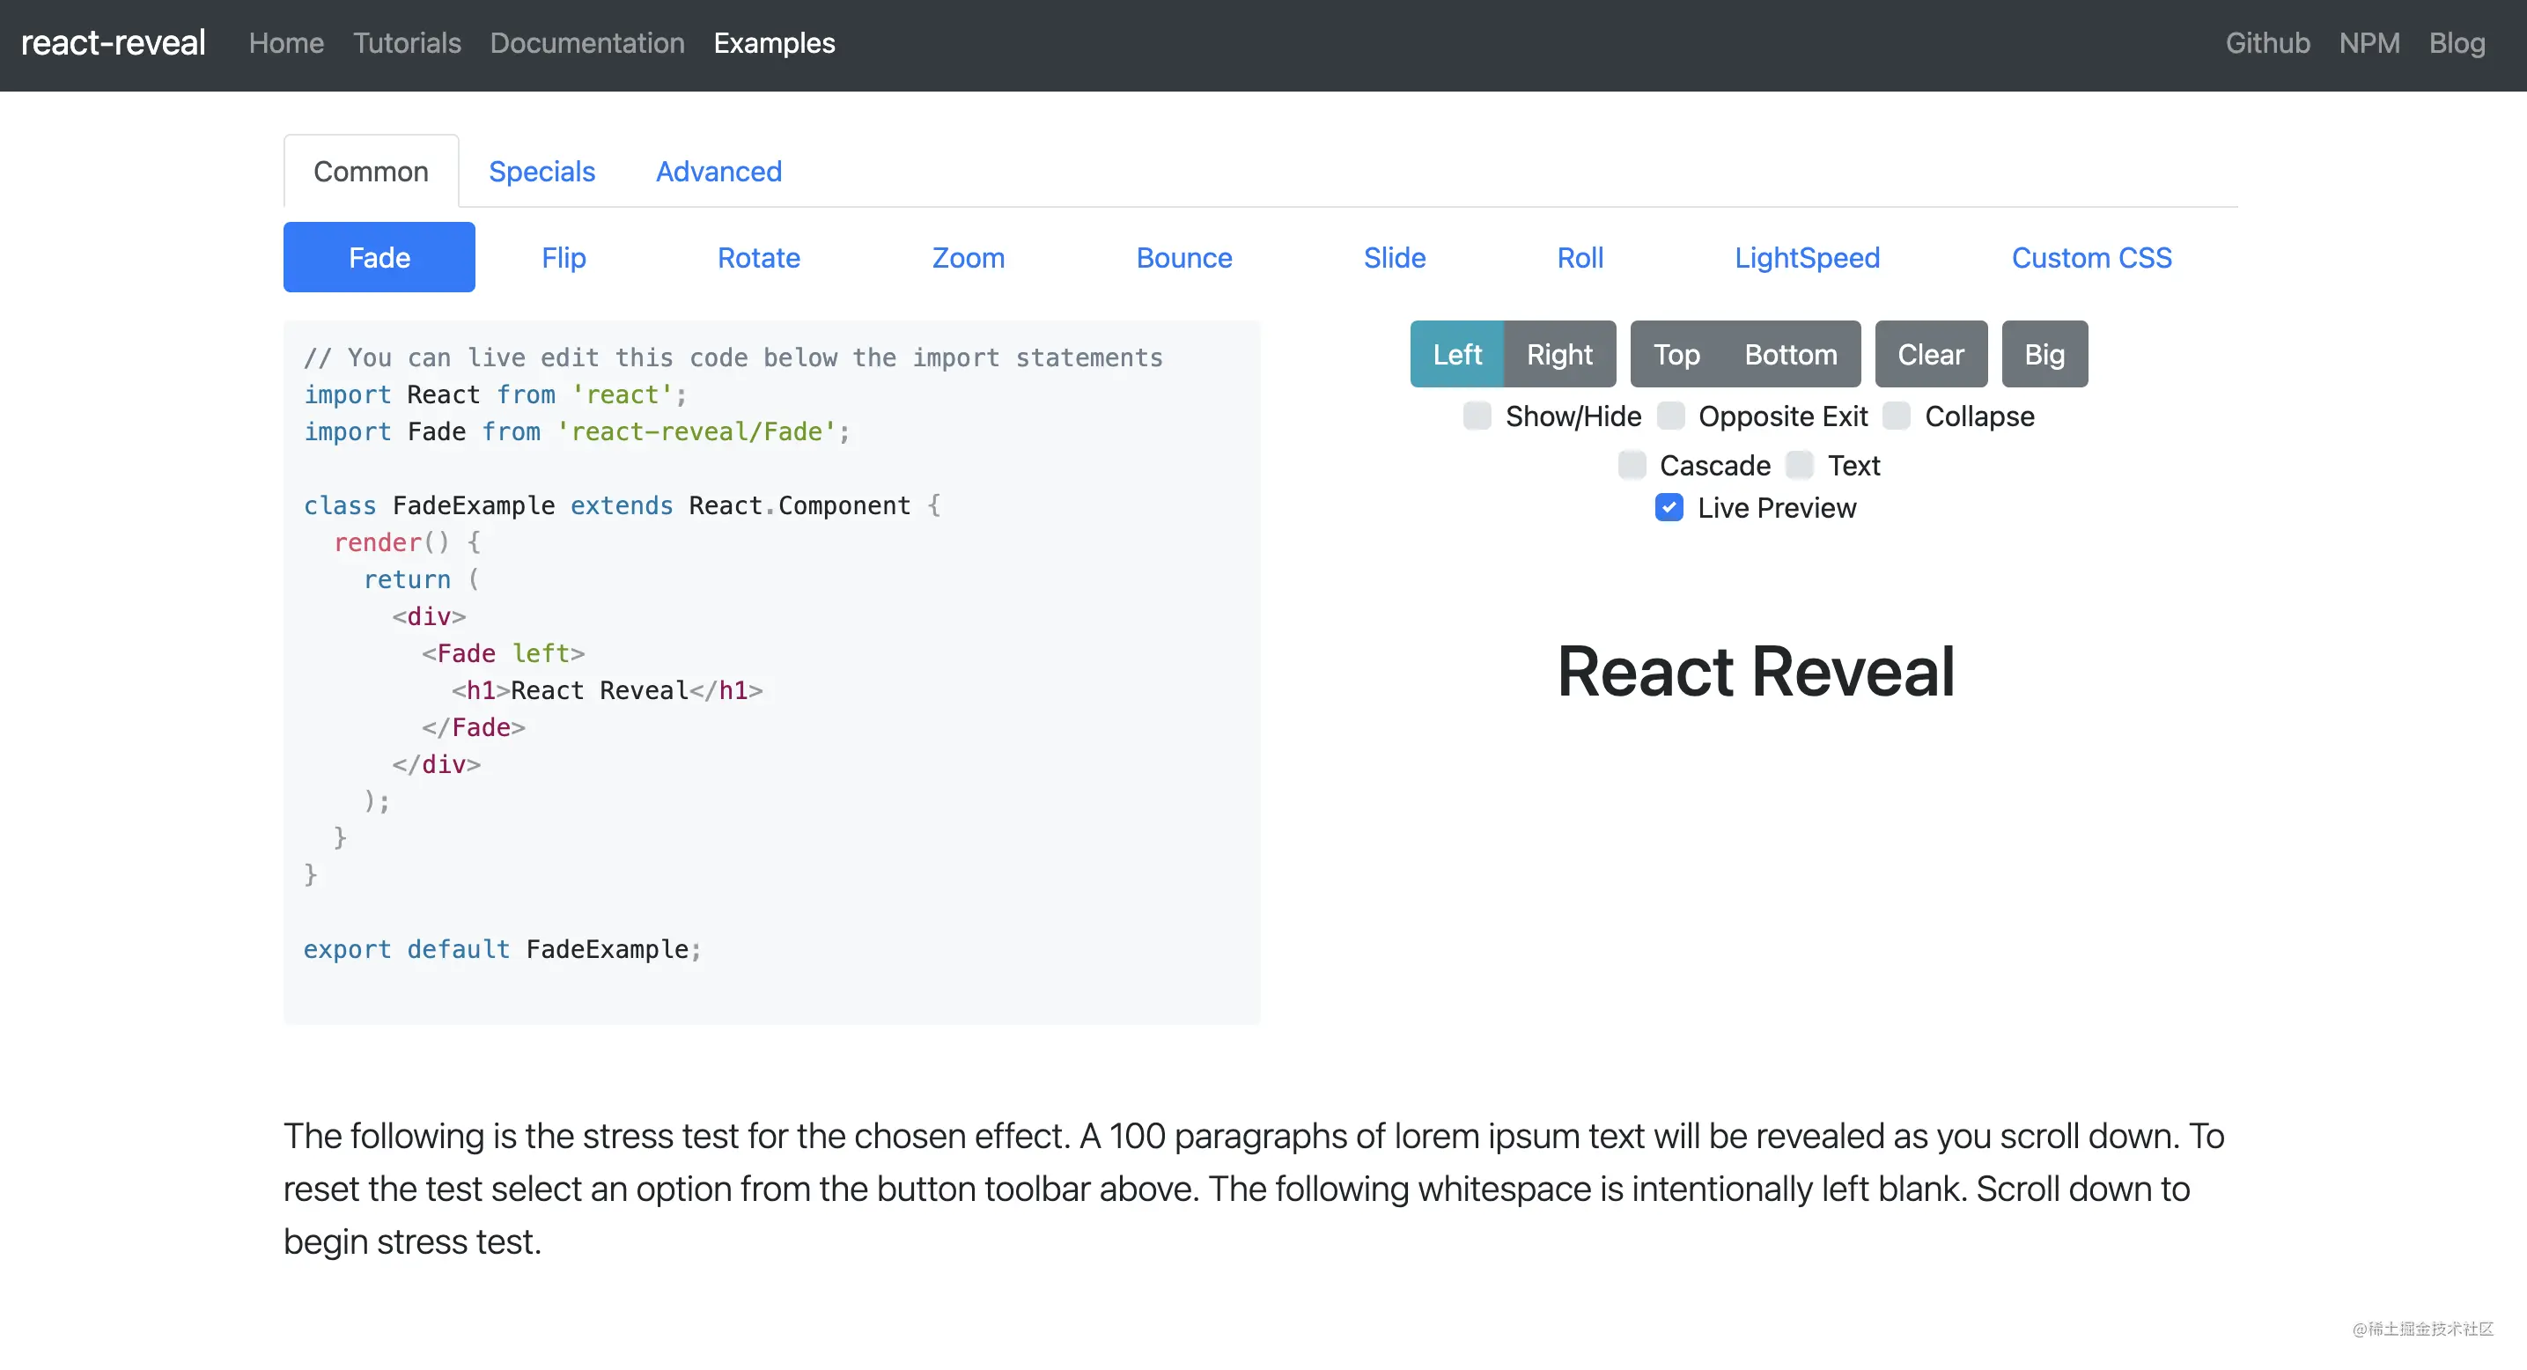Switch to the Specials tab
This screenshot has height=1370, width=2527.
(x=541, y=171)
